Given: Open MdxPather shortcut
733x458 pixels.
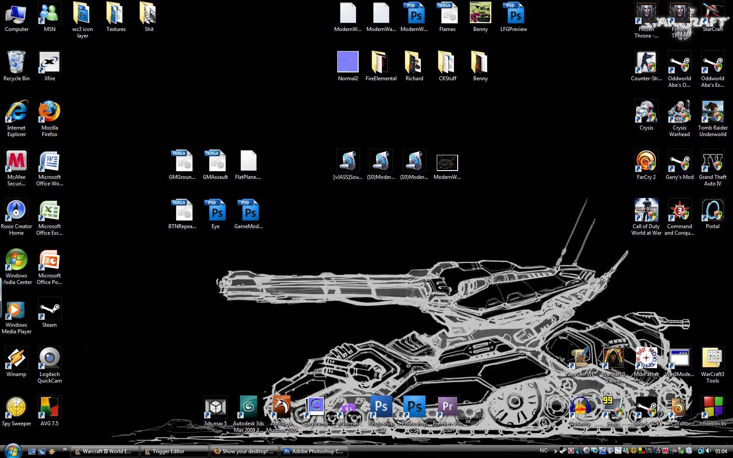Looking at the screenshot, I should point(647,362).
